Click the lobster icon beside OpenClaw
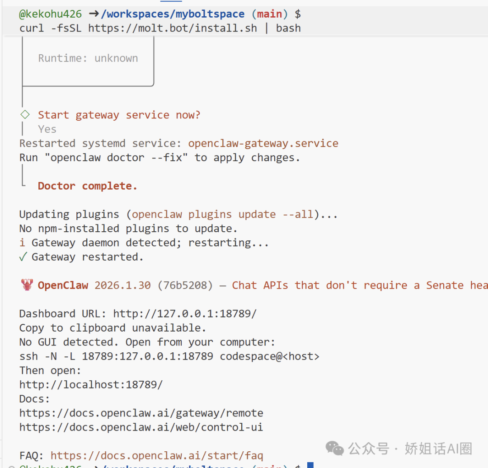The height and width of the screenshot is (468, 488). (x=27, y=285)
